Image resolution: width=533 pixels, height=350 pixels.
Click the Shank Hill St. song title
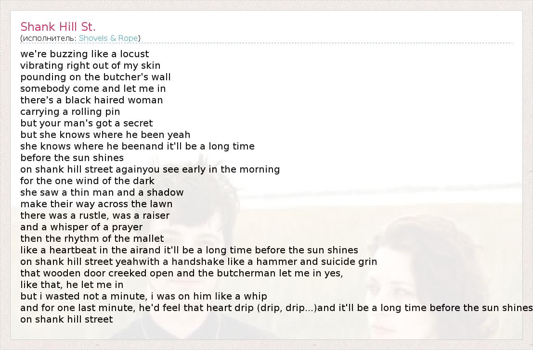58,26
